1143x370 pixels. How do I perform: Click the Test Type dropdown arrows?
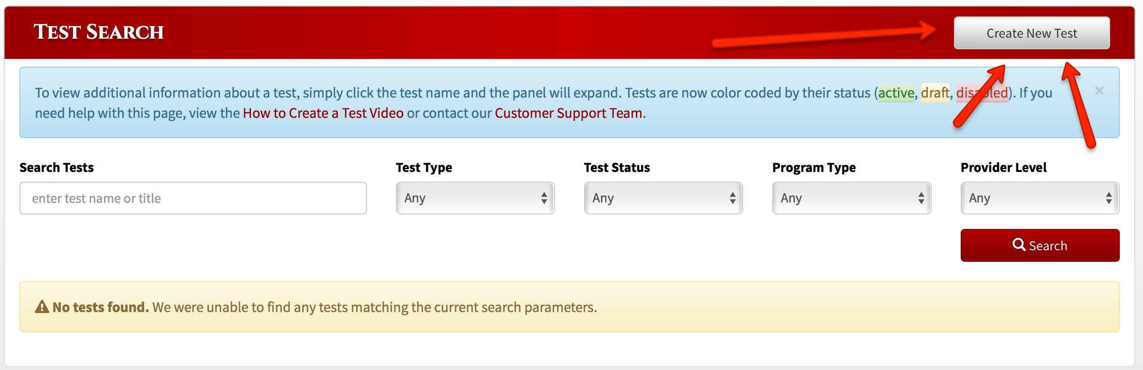tap(544, 198)
